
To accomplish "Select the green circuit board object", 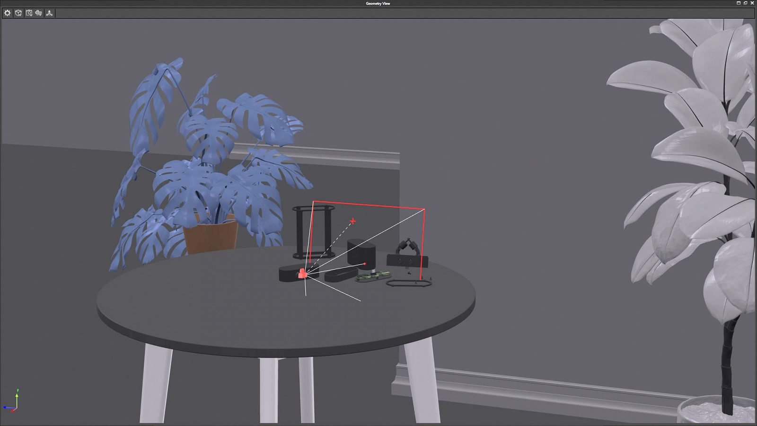I will 373,275.
